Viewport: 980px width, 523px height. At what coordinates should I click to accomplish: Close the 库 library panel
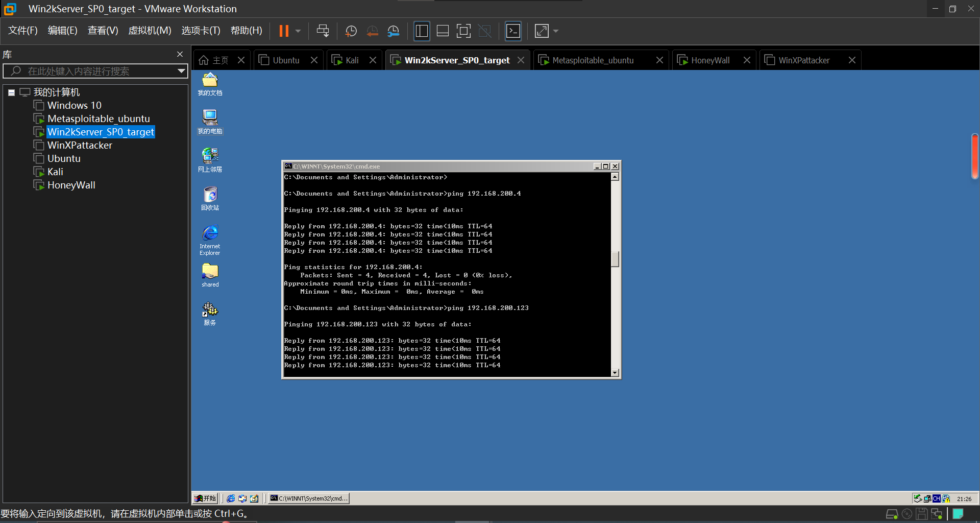coord(180,54)
